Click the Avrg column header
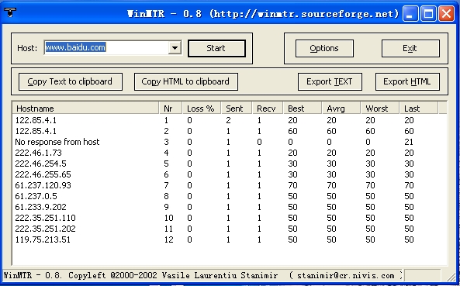This screenshot has width=460, height=286. (x=341, y=109)
